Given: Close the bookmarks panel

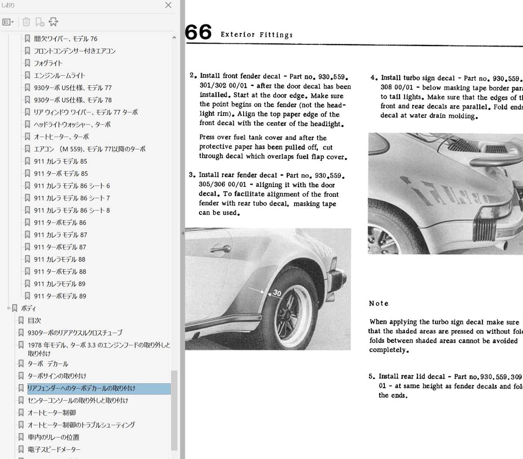Looking at the screenshot, I should coord(168,5).
